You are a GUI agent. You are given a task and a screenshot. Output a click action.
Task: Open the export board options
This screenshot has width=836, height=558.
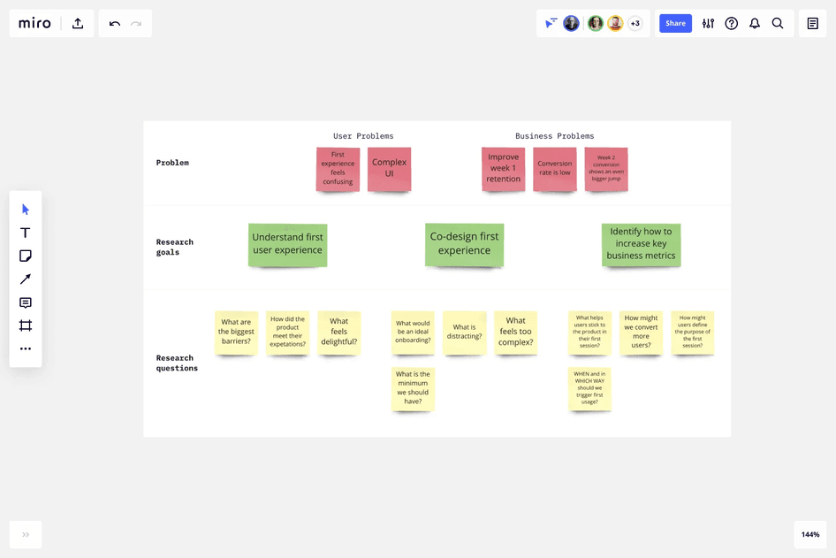coord(77,23)
